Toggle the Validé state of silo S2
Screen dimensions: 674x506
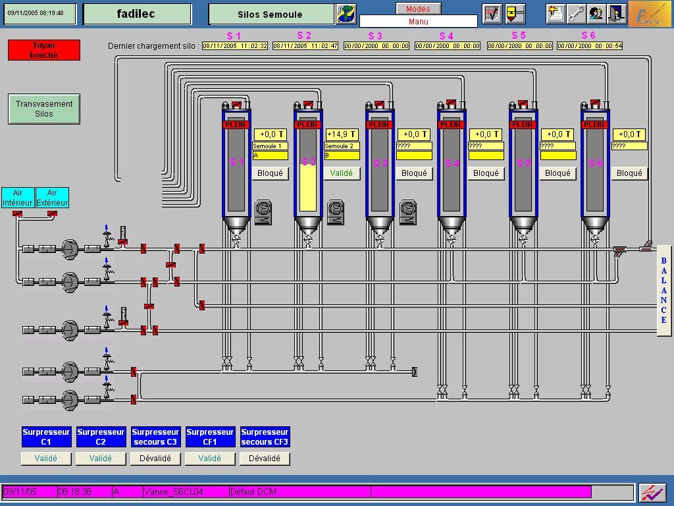click(341, 173)
